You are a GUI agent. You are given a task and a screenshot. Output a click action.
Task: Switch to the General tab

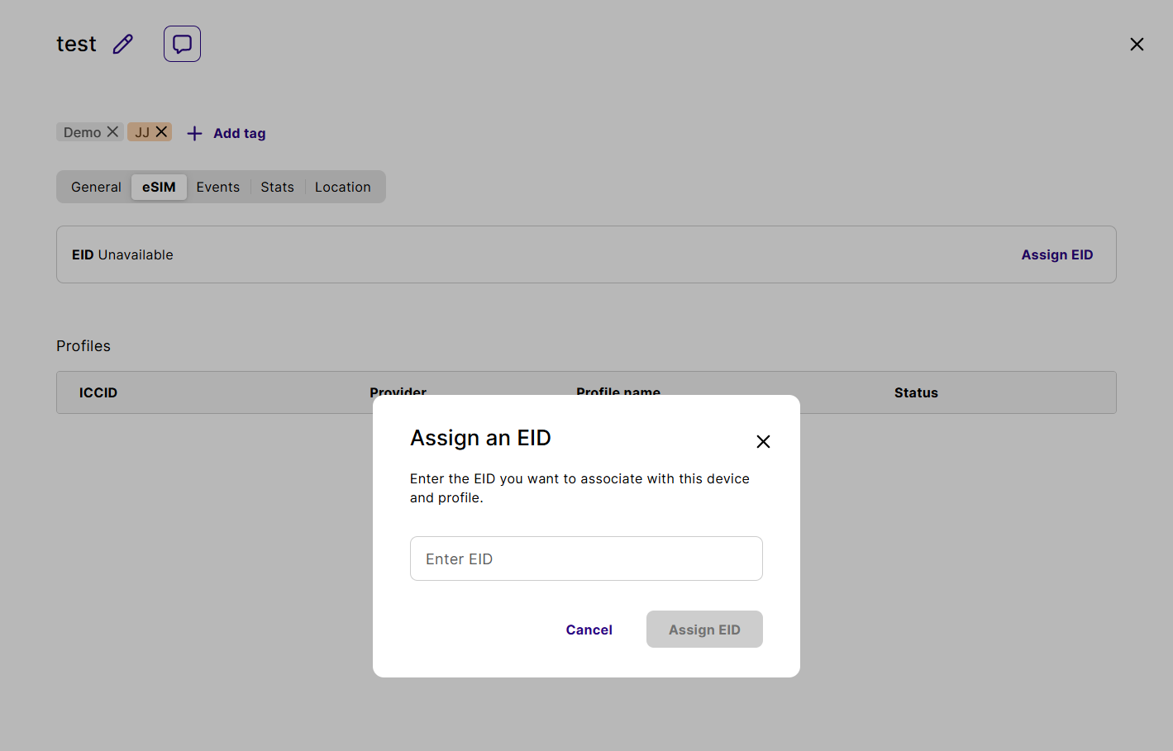(x=96, y=187)
